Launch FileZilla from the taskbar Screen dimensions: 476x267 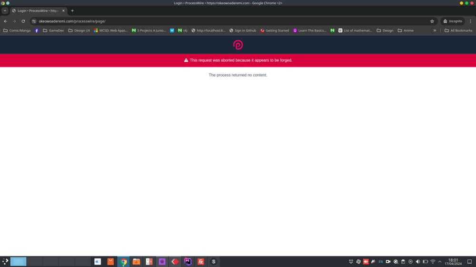tap(201, 262)
